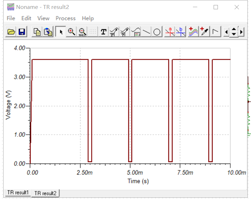
Task: Click the down arrow in the toolbar
Action: [234, 34]
